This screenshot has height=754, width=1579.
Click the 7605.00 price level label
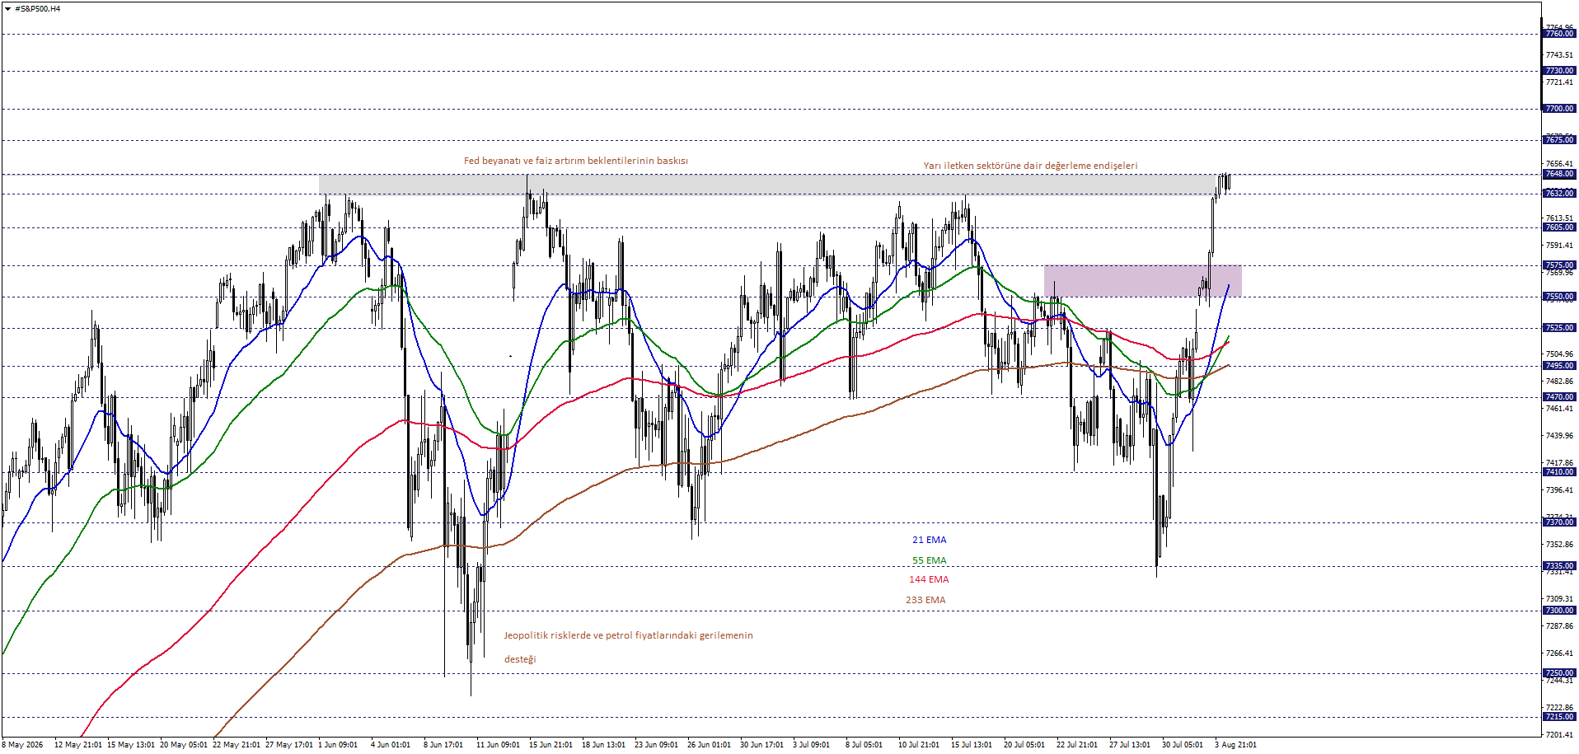coord(1559,227)
